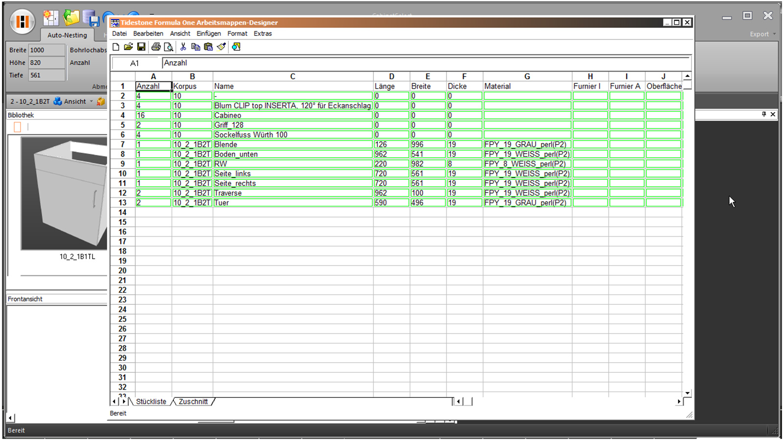This screenshot has width=784, height=441.
Task: Click the Blende name cell
Action: (x=293, y=145)
